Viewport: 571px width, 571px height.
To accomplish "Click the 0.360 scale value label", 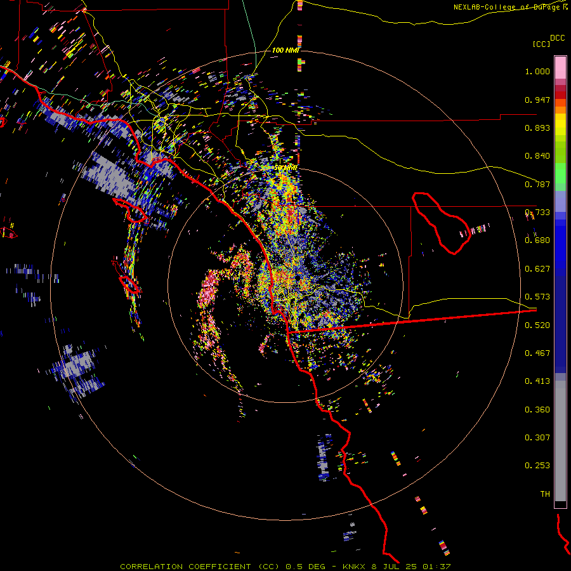I will [537, 410].
